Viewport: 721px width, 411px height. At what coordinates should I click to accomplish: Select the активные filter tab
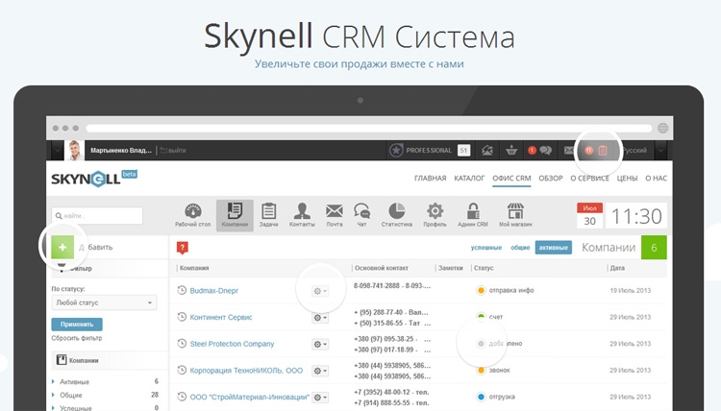coord(553,248)
